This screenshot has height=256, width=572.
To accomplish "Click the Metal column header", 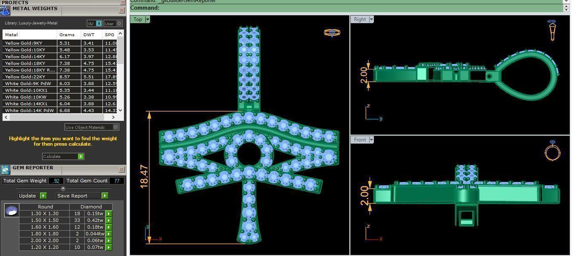I will (x=30, y=35).
